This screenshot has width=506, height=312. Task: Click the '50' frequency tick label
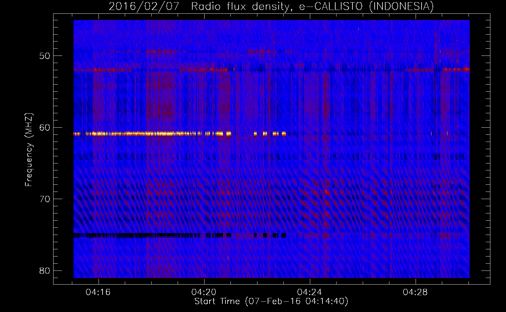coord(45,56)
